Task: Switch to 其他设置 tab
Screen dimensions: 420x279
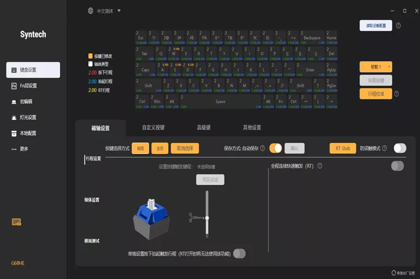Action: 252,128
